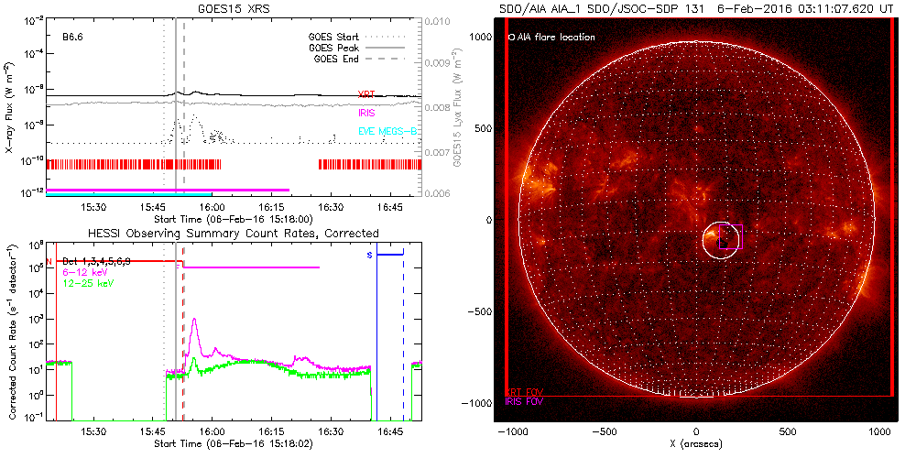Click the magenta IRIS label in GOES plot
This screenshot has height=458, width=916.
pyautogui.click(x=366, y=113)
